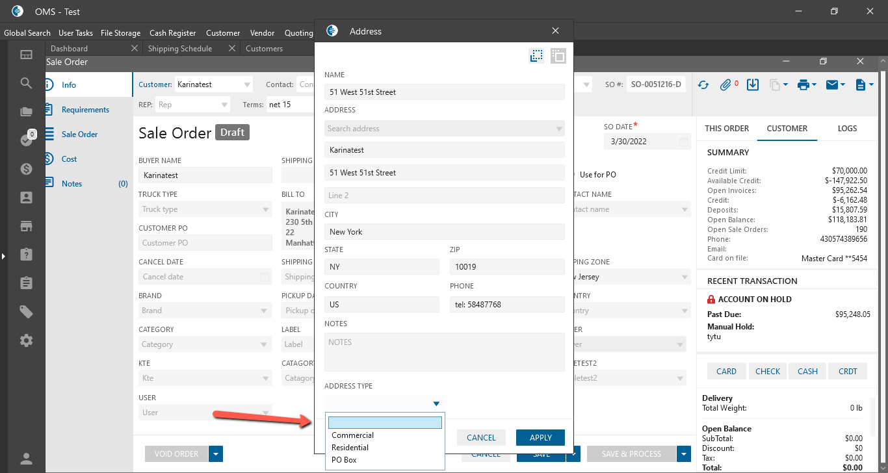This screenshot has width=888, height=473.
Task: Switch to the LOGS tab
Action: pyautogui.click(x=847, y=129)
